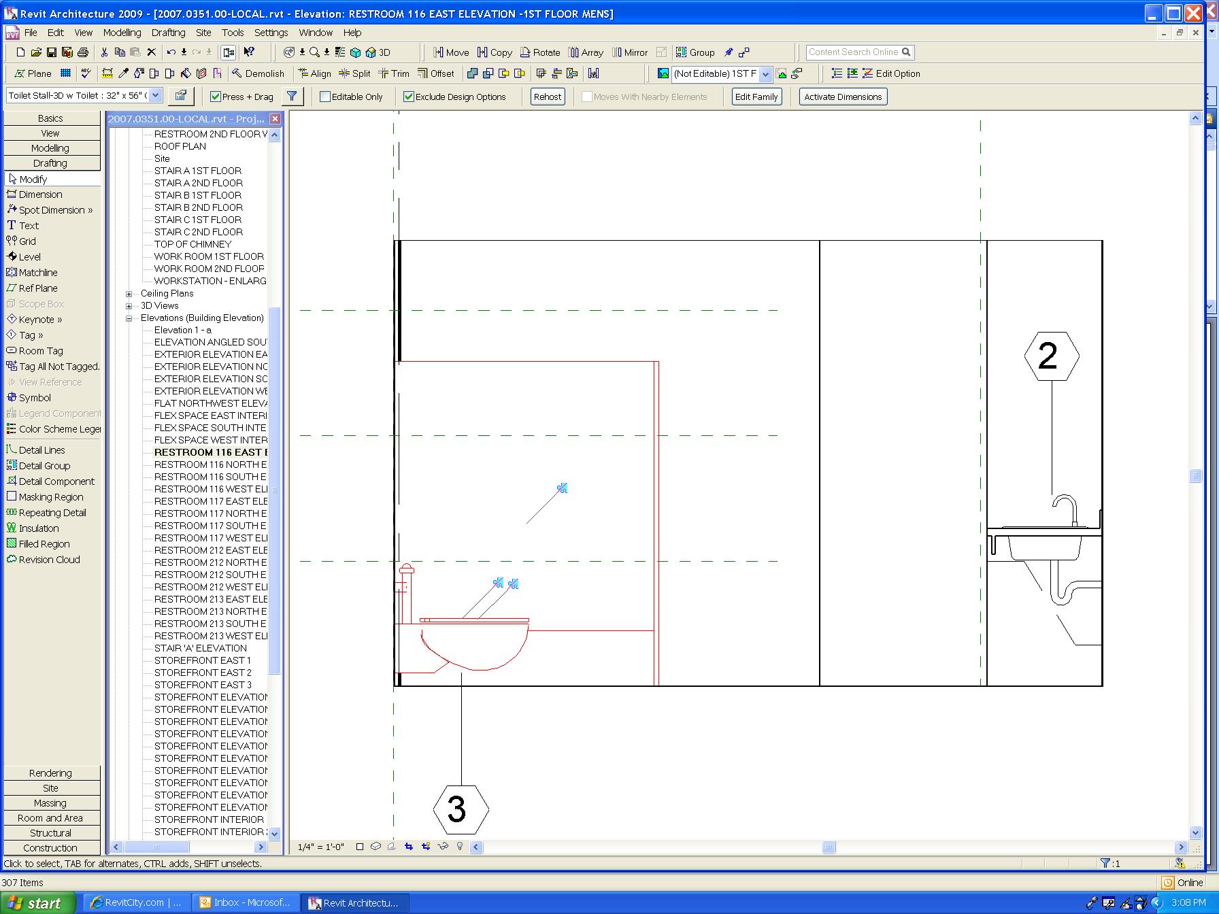This screenshot has height=914, width=1219.
Task: Click the Open folder icon
Action: [x=36, y=52]
